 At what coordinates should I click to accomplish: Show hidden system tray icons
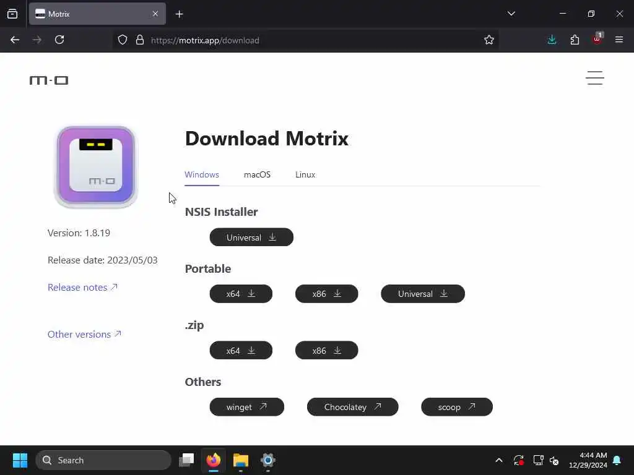(499, 460)
